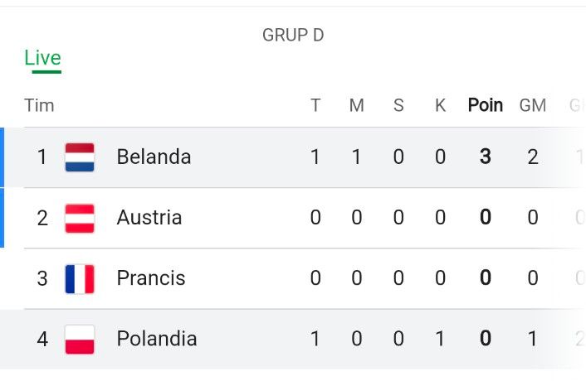
Task: Click the Netherlands flag icon
Action: 80,157
